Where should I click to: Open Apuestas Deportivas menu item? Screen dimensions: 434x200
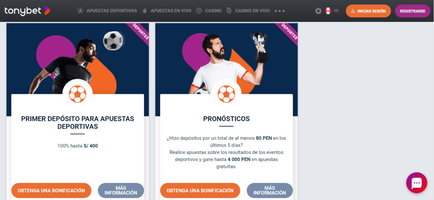tap(111, 11)
